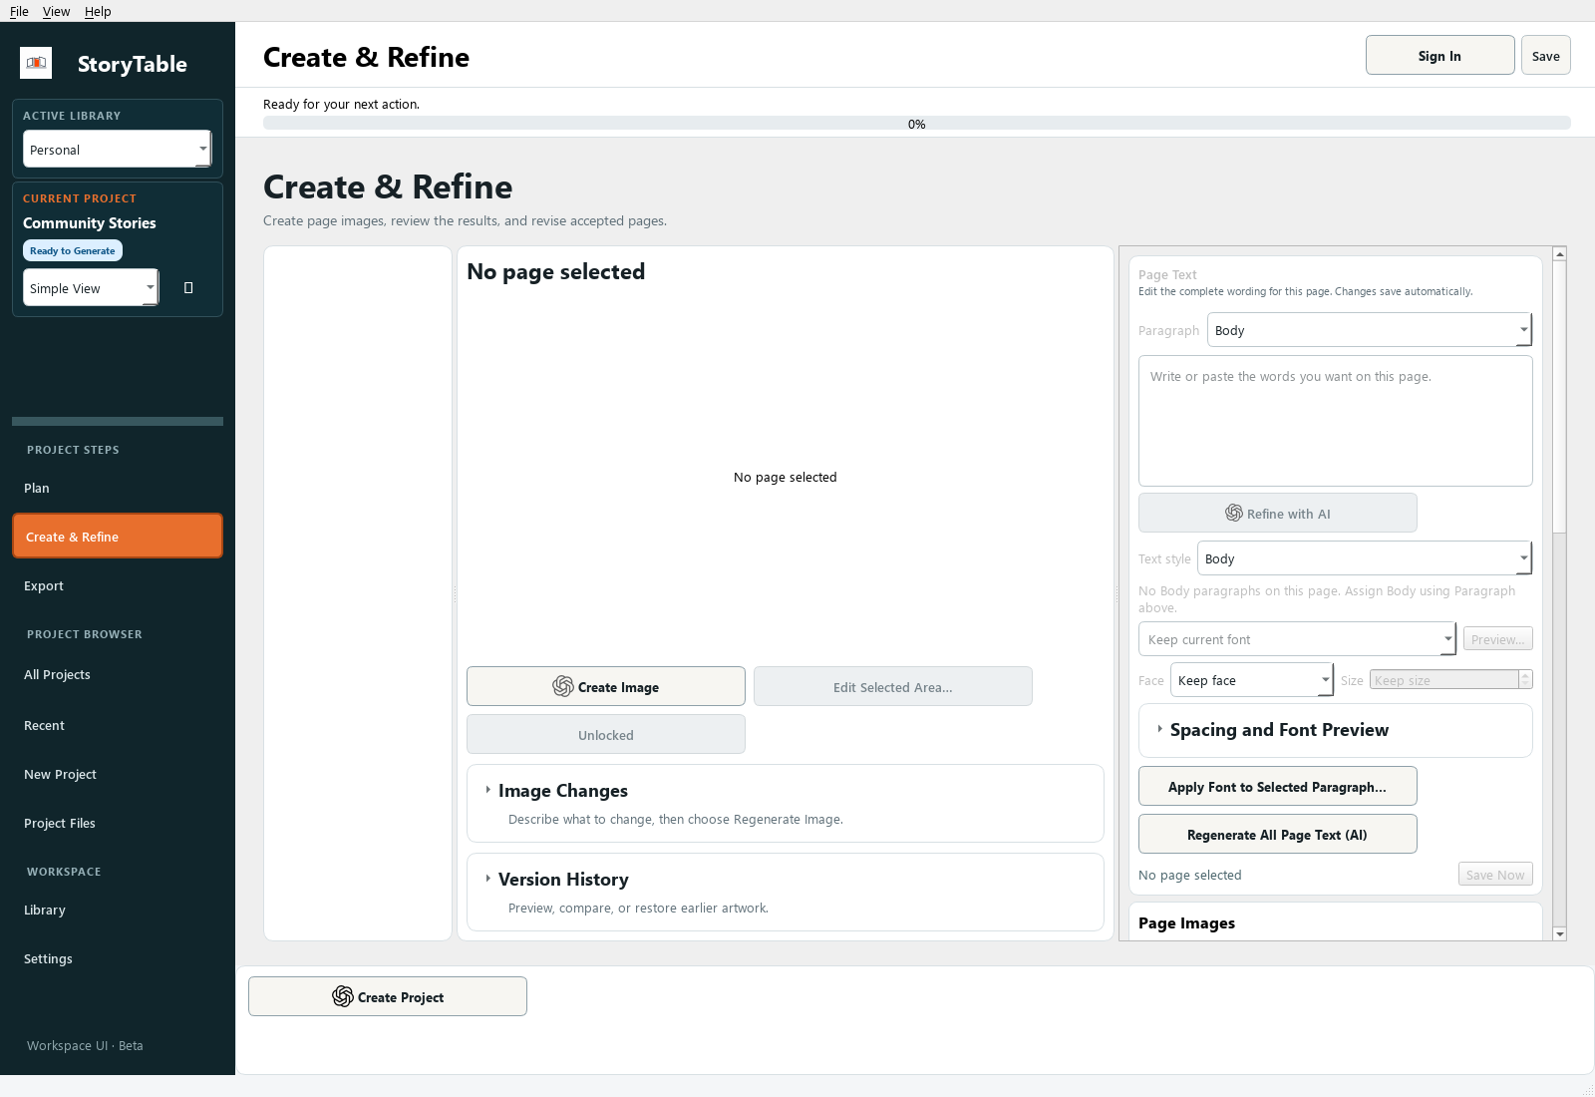
Task: Open the Library workspace
Action: [117, 910]
